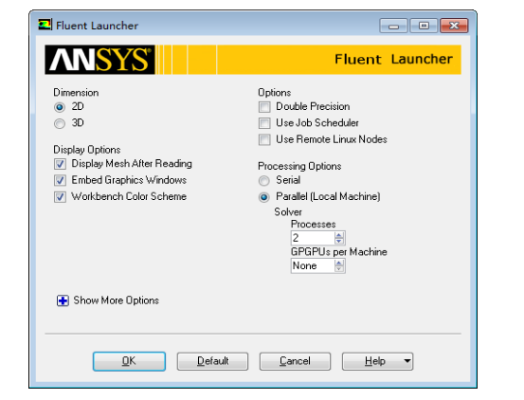Click the Processing Options group label
The height and width of the screenshot is (400, 524).
tap(299, 166)
